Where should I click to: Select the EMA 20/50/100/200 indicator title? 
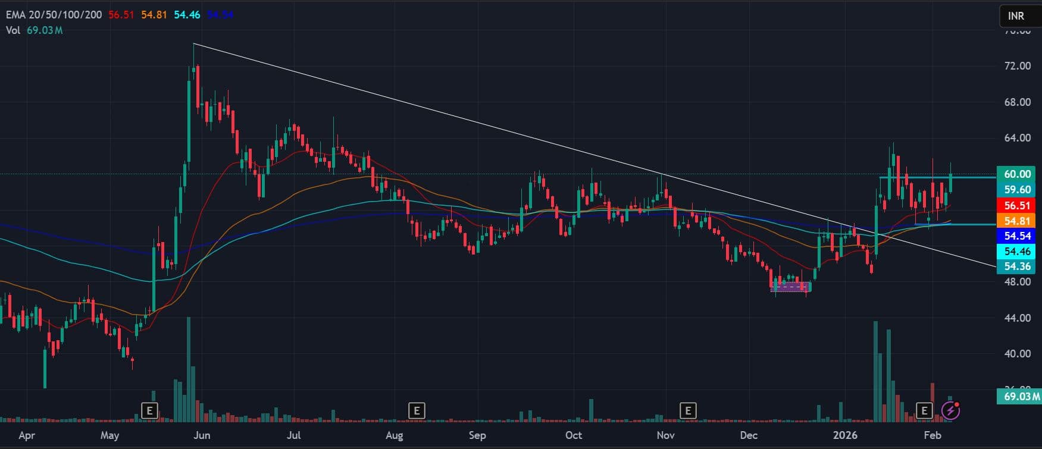click(54, 15)
